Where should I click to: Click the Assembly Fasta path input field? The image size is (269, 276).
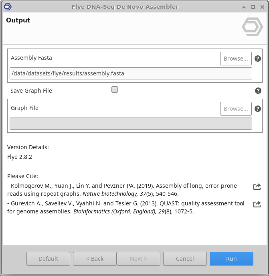point(131,73)
